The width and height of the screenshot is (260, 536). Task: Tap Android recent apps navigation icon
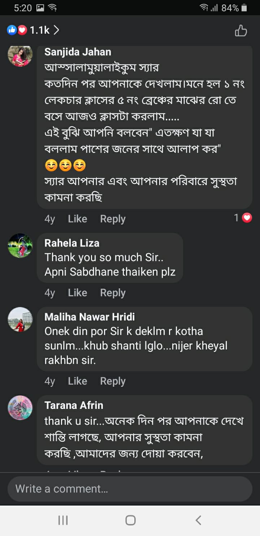pos(63,520)
